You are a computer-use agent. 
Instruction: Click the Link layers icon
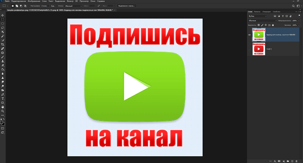270,161
